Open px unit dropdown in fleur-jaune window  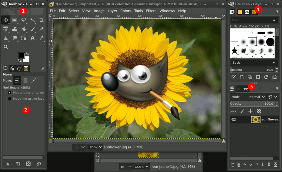click(x=126, y=166)
